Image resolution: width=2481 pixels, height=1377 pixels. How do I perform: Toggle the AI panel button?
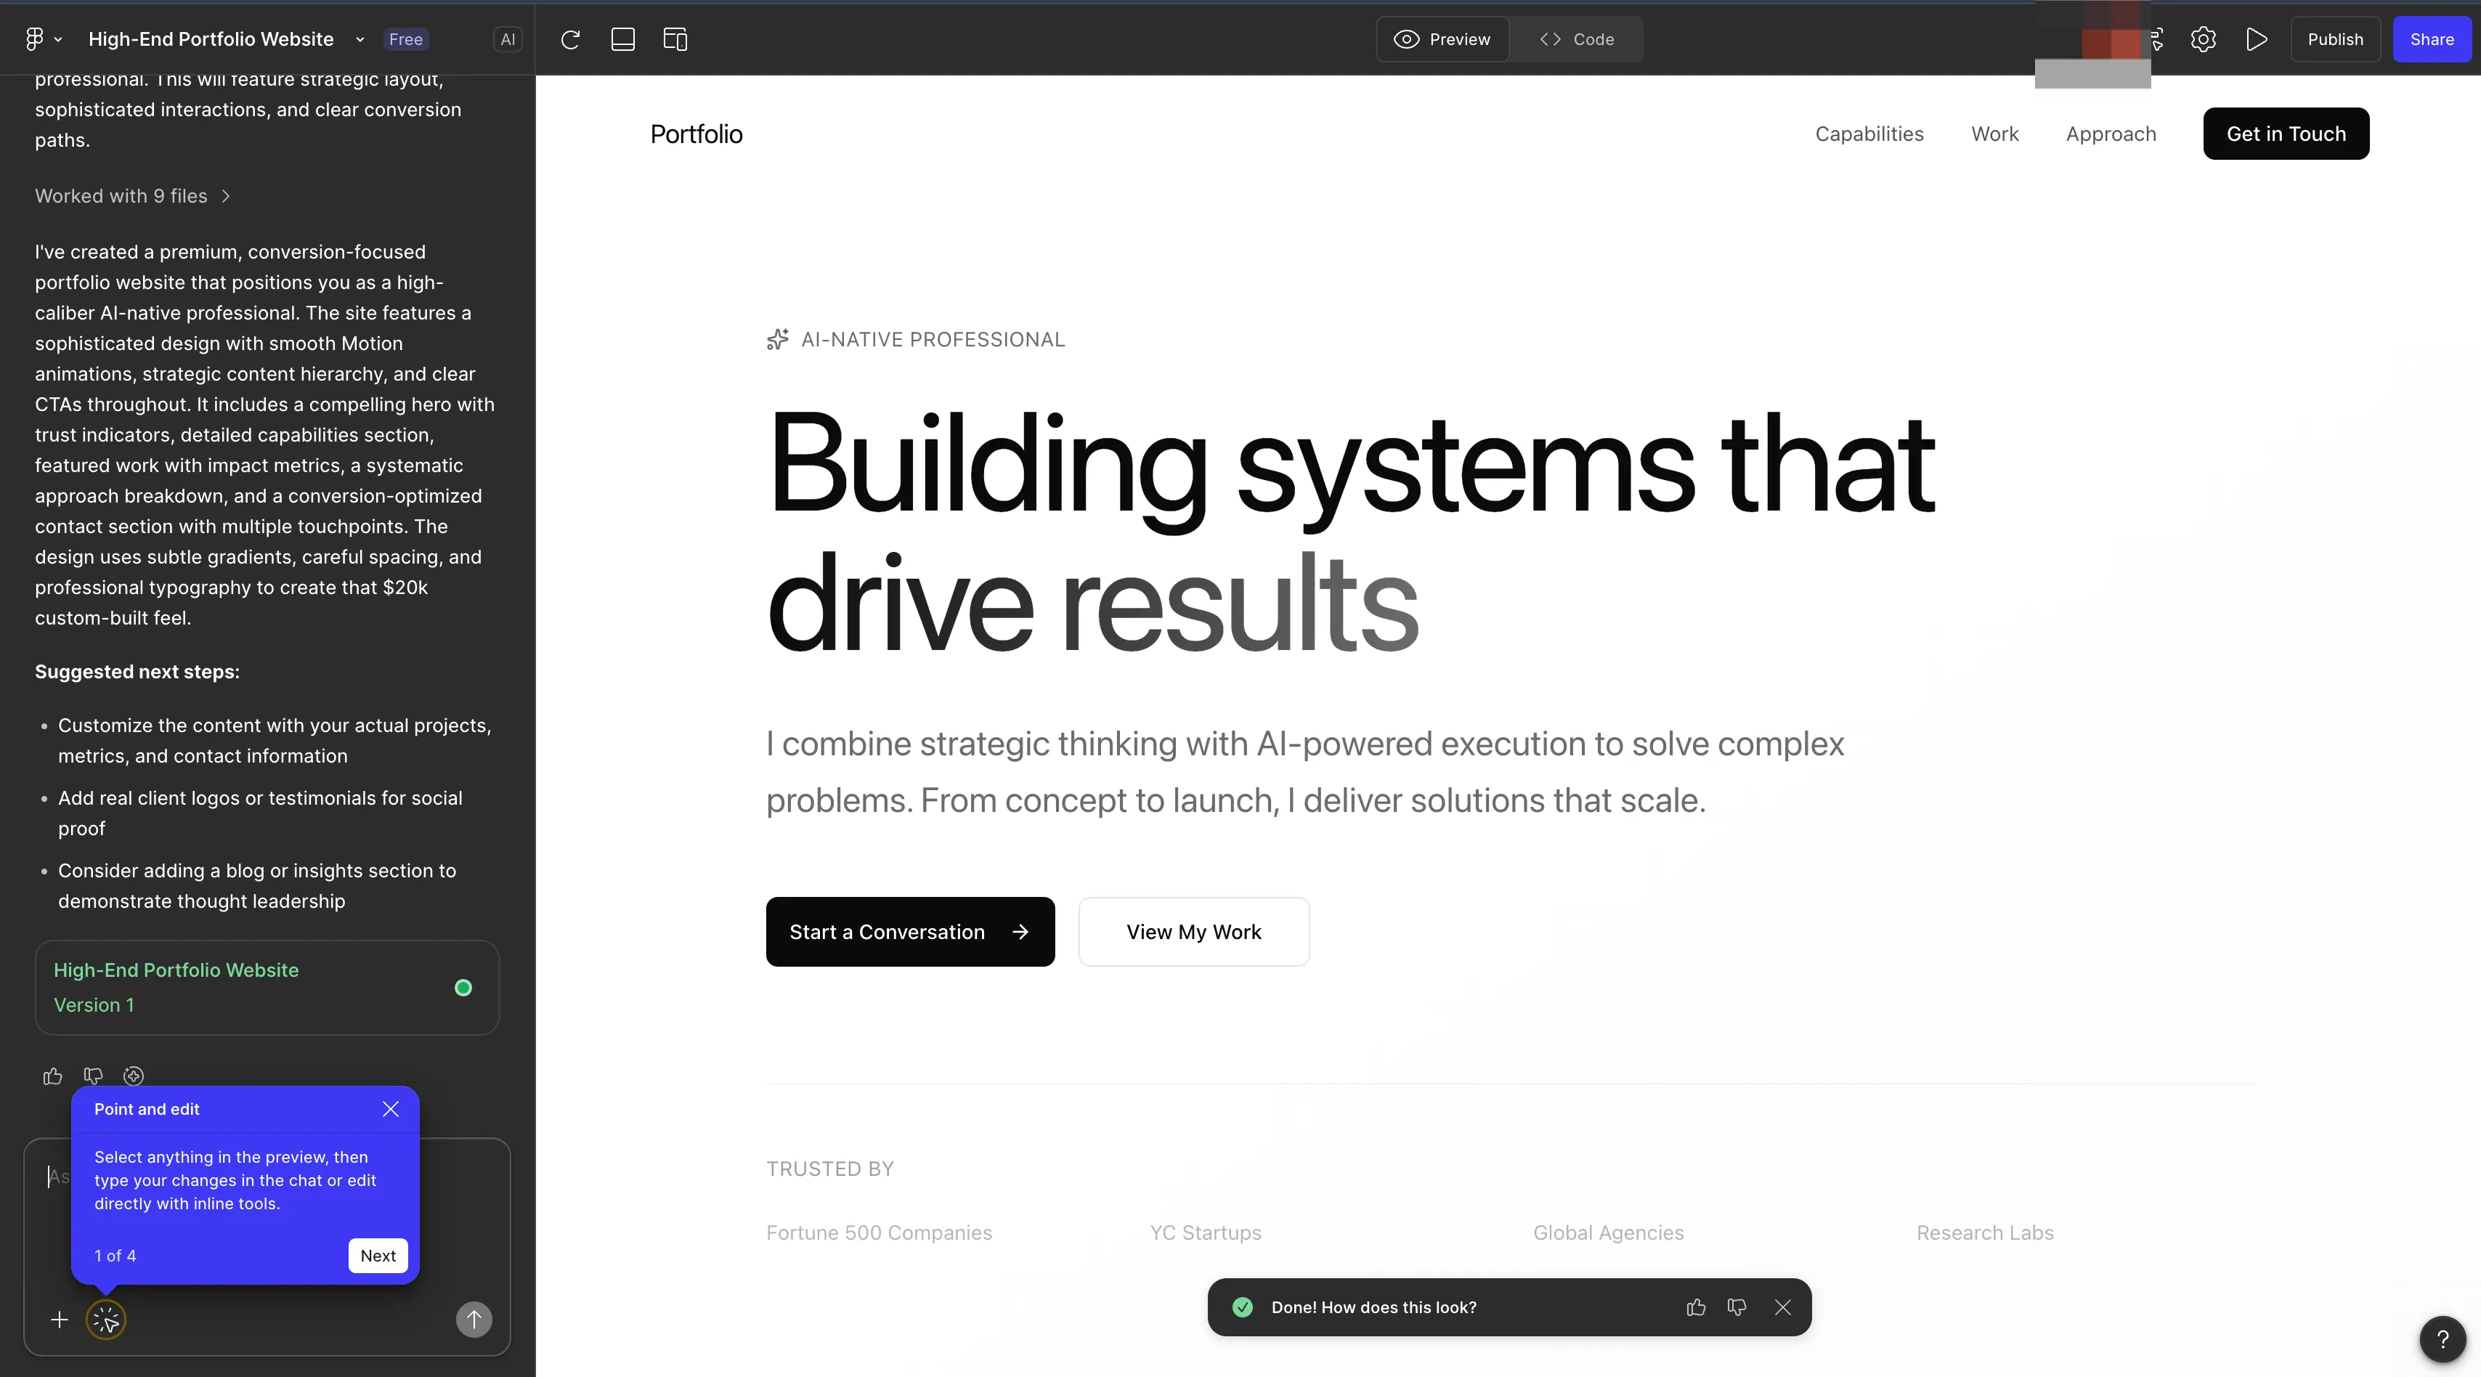pyautogui.click(x=508, y=39)
